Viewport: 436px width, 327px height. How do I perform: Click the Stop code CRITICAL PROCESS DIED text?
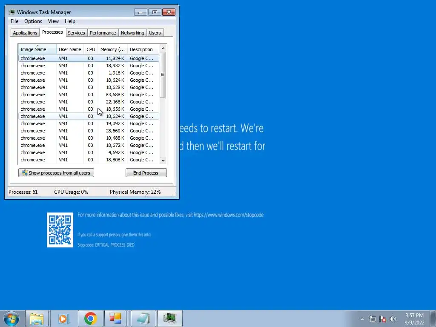click(106, 245)
